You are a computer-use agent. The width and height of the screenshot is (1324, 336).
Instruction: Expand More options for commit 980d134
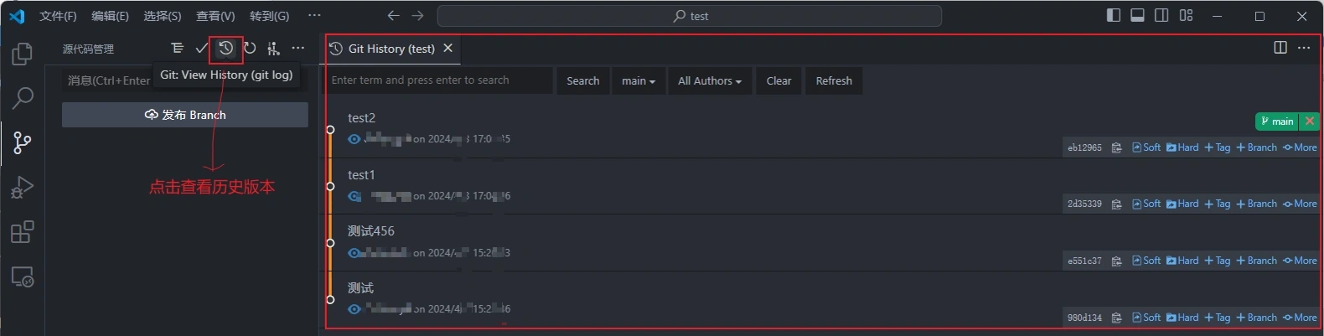(1300, 318)
